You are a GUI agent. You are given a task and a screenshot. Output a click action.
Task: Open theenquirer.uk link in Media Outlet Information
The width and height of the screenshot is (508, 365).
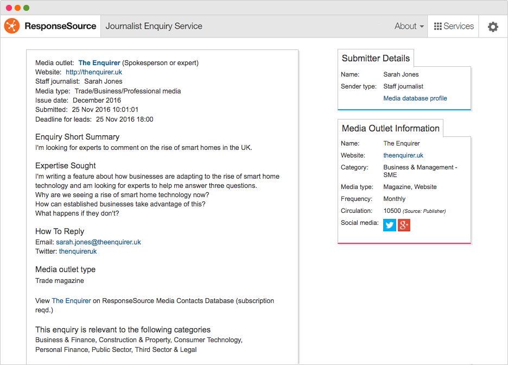coord(403,155)
